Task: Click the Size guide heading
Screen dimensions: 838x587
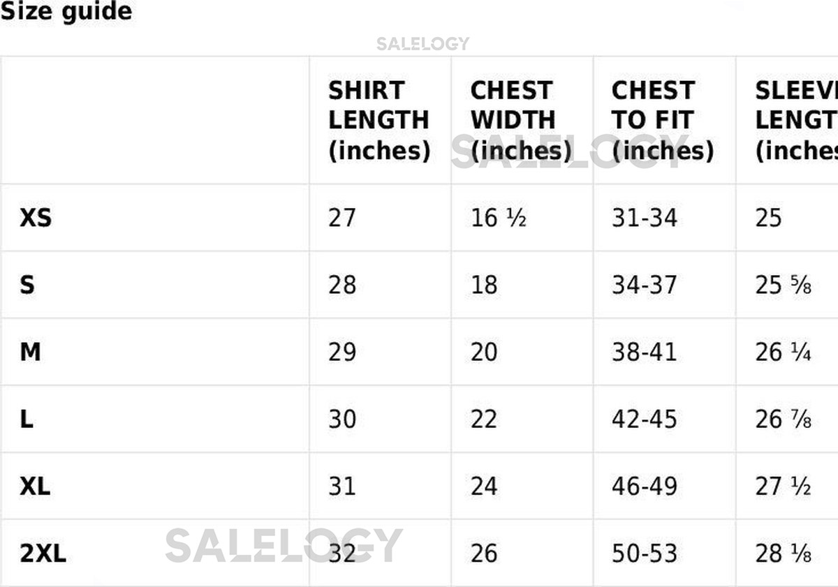Action: click(x=66, y=12)
